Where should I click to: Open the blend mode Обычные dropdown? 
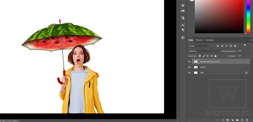tap(204, 51)
